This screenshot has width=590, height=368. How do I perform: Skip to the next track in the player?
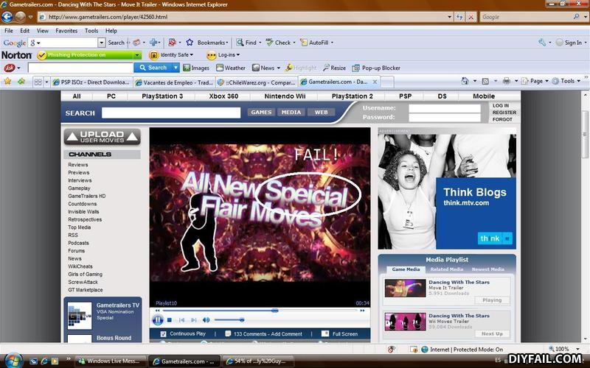(194, 320)
